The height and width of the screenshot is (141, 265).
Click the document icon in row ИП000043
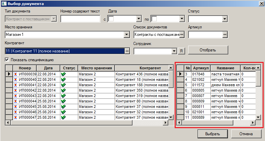click(x=16, y=96)
